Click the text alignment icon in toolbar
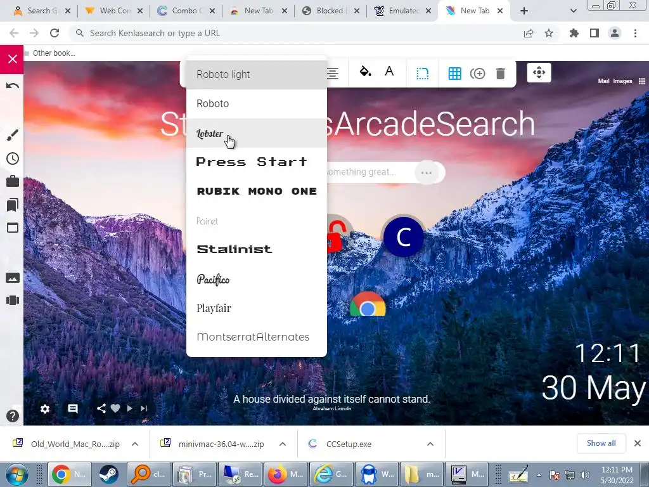649x487 pixels. (332, 74)
